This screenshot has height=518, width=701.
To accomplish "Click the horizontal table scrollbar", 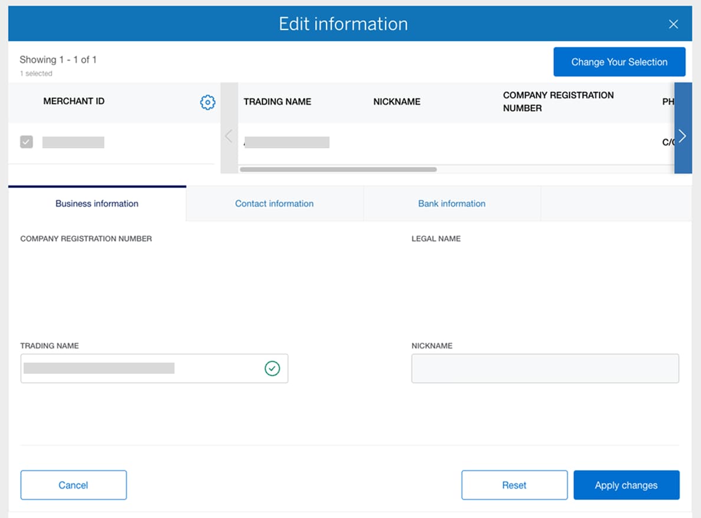I will point(338,170).
